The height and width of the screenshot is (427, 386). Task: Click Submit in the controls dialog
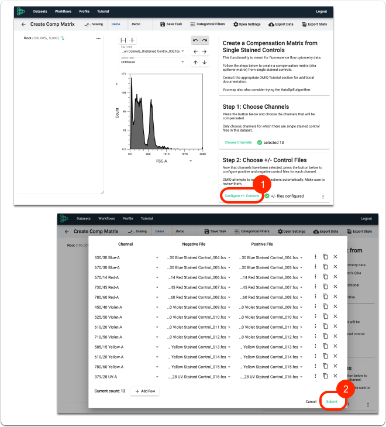click(x=332, y=402)
